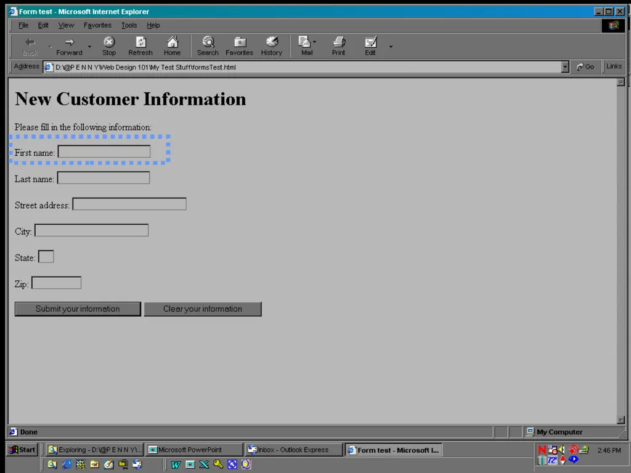Open the Tools menu

coord(129,25)
